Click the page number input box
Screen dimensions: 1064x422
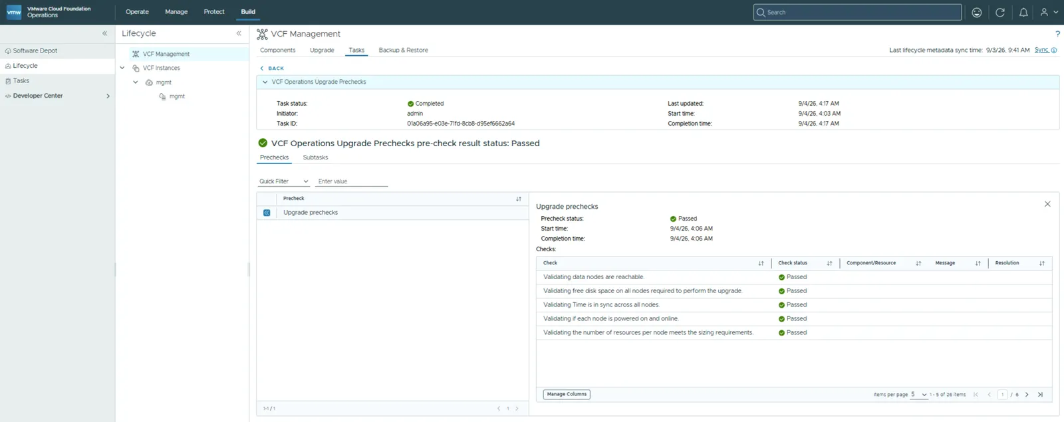1002,395
